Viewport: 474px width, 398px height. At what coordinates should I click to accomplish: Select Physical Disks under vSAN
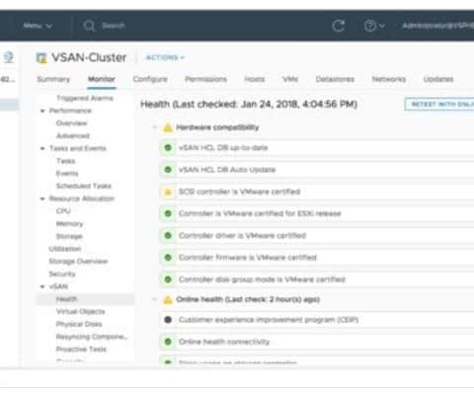tap(79, 324)
